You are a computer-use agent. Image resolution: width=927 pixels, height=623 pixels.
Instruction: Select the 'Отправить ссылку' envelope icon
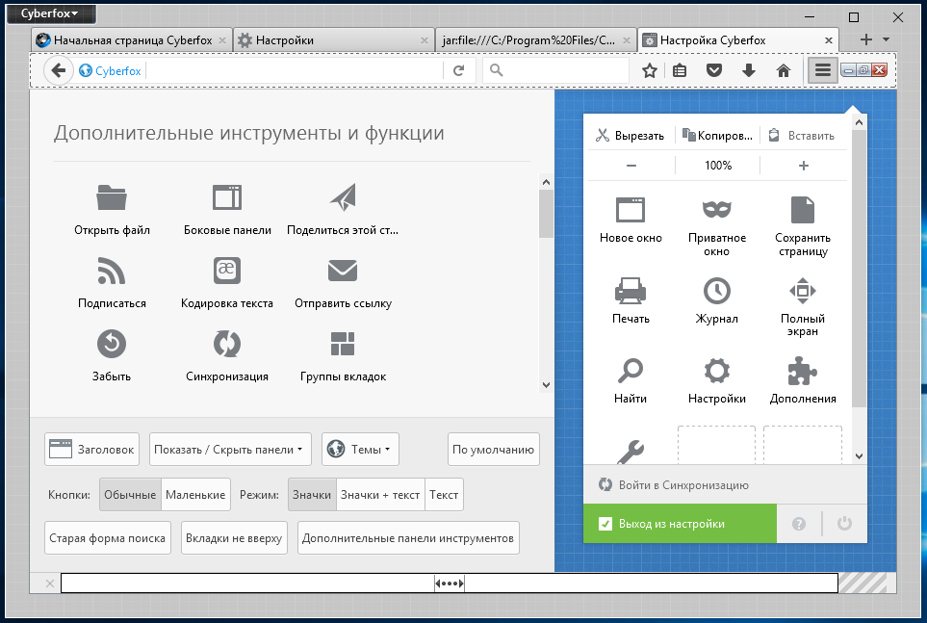pyautogui.click(x=343, y=271)
